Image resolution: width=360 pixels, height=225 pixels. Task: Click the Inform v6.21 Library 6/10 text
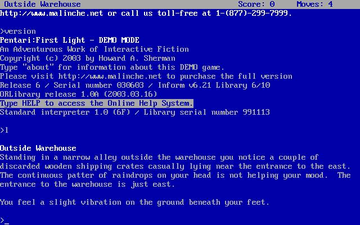point(214,85)
